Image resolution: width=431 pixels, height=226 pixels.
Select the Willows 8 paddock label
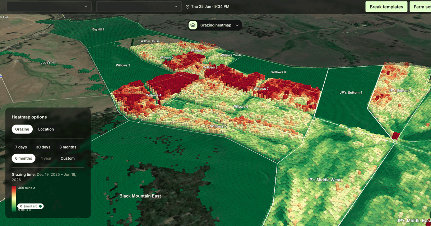click(x=278, y=72)
